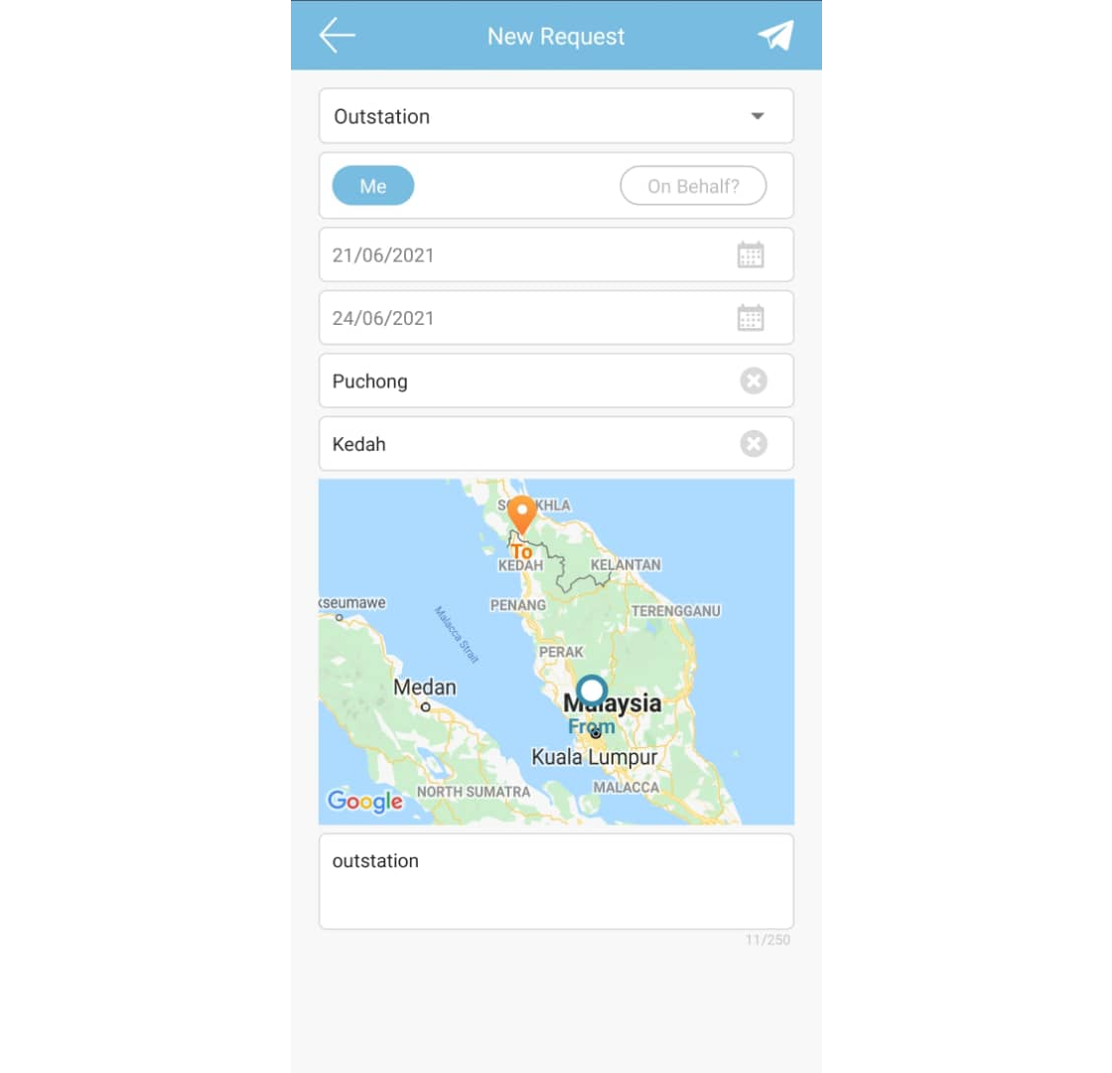This screenshot has width=1112, height=1073.
Task: Edit the 21/06/2021 start date field
Action: 556,254
